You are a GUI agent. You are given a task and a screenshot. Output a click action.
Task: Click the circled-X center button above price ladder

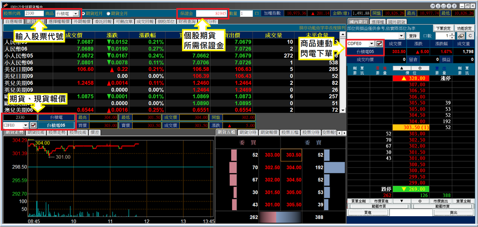pyautogui.click(x=420, y=68)
